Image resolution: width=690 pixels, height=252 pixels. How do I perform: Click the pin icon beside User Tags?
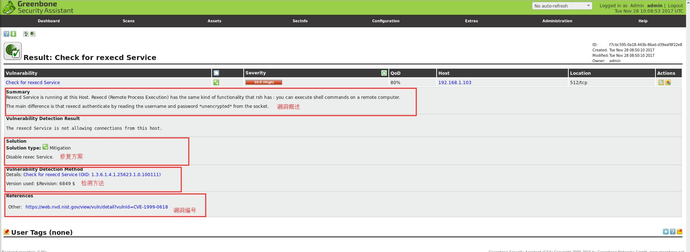point(6,232)
